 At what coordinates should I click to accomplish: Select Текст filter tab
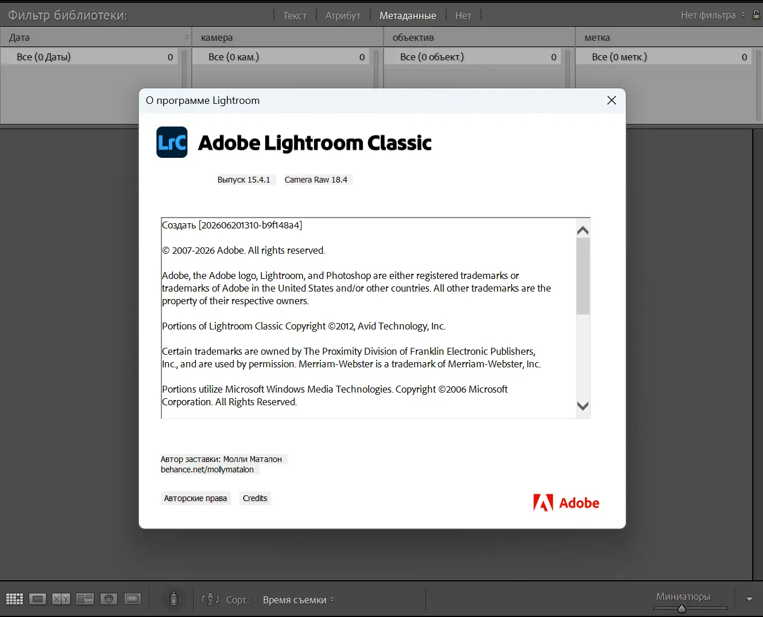click(295, 15)
